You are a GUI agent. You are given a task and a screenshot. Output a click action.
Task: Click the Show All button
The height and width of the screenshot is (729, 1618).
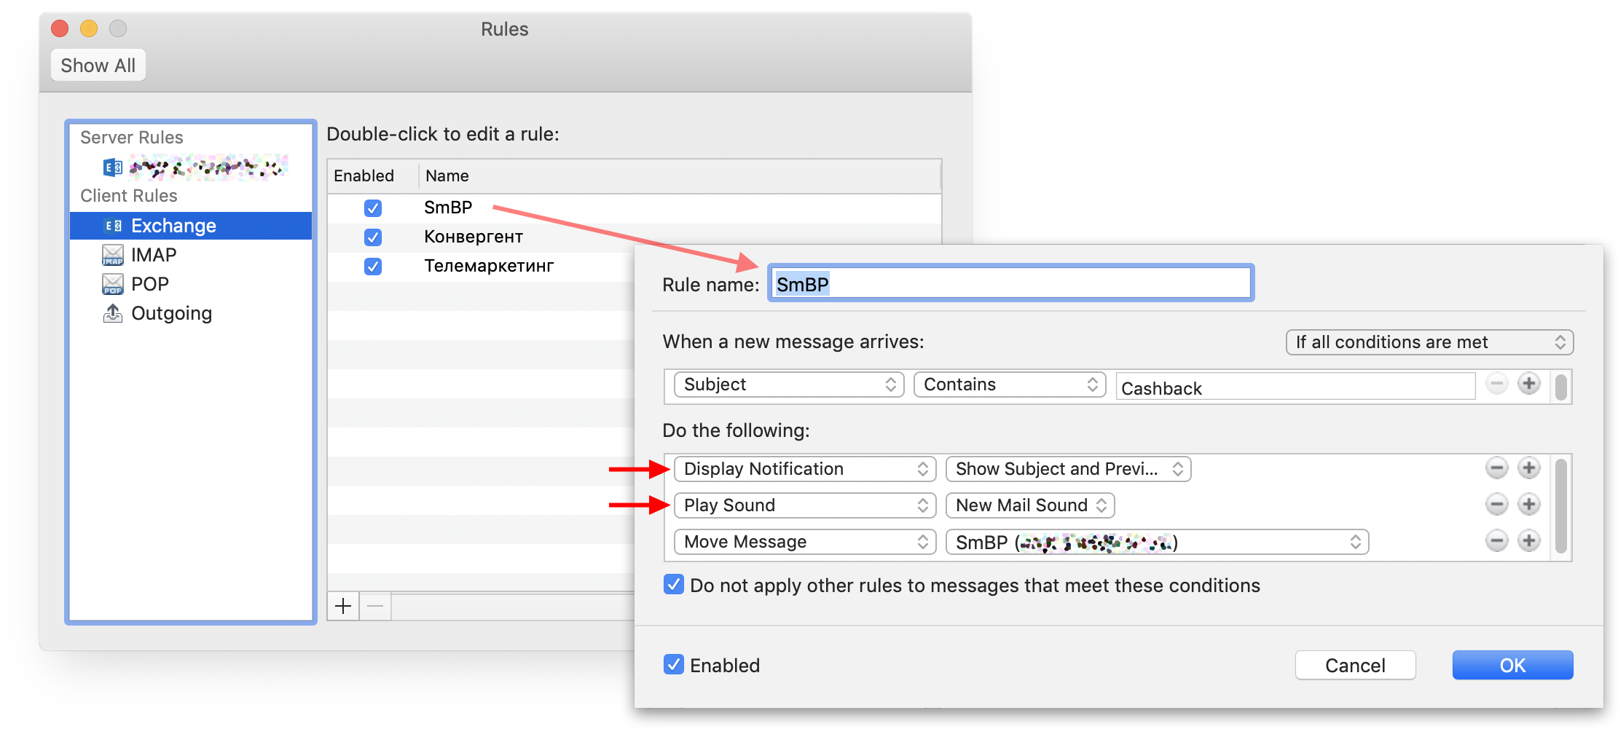coord(98,66)
